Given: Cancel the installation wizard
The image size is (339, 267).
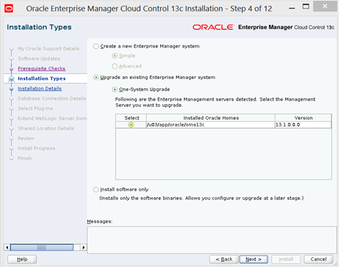Looking at the screenshot, I should click(x=319, y=259).
